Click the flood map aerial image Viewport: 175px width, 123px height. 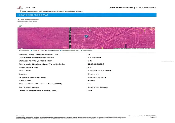pos(86,38)
